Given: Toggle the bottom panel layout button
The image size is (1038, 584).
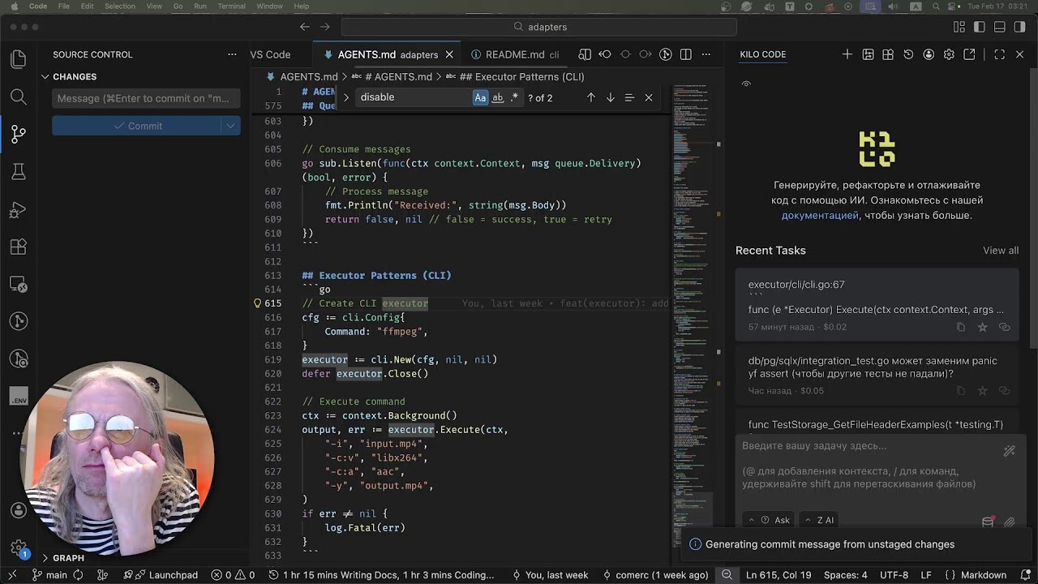Looking at the screenshot, I should point(999,27).
